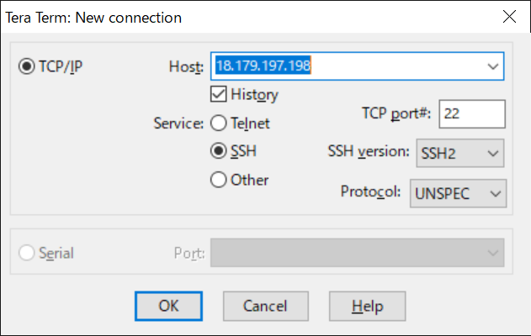Open the Protocol UNSPEC dropdown
The width and height of the screenshot is (531, 336).
[x=458, y=193]
